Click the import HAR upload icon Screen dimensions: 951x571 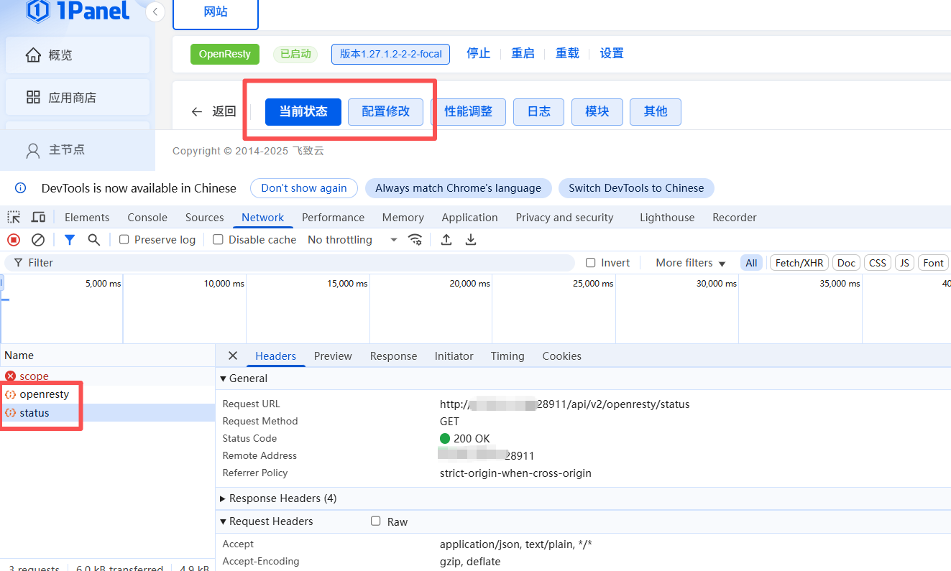(446, 240)
